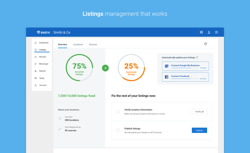Click the Google My Business icon
Viewport: 250px width, 153px height.
[x=166, y=66]
